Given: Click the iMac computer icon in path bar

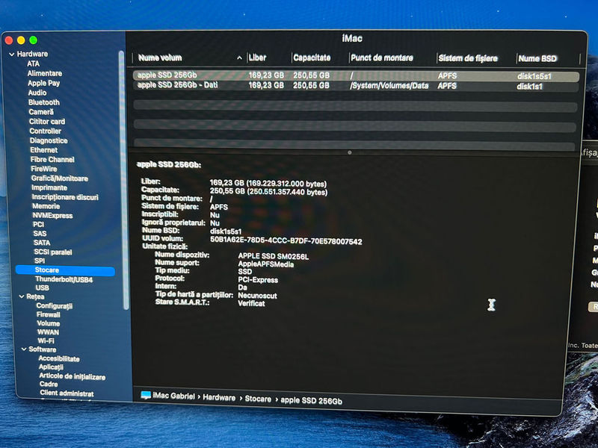Looking at the screenshot, I should pos(146,395).
